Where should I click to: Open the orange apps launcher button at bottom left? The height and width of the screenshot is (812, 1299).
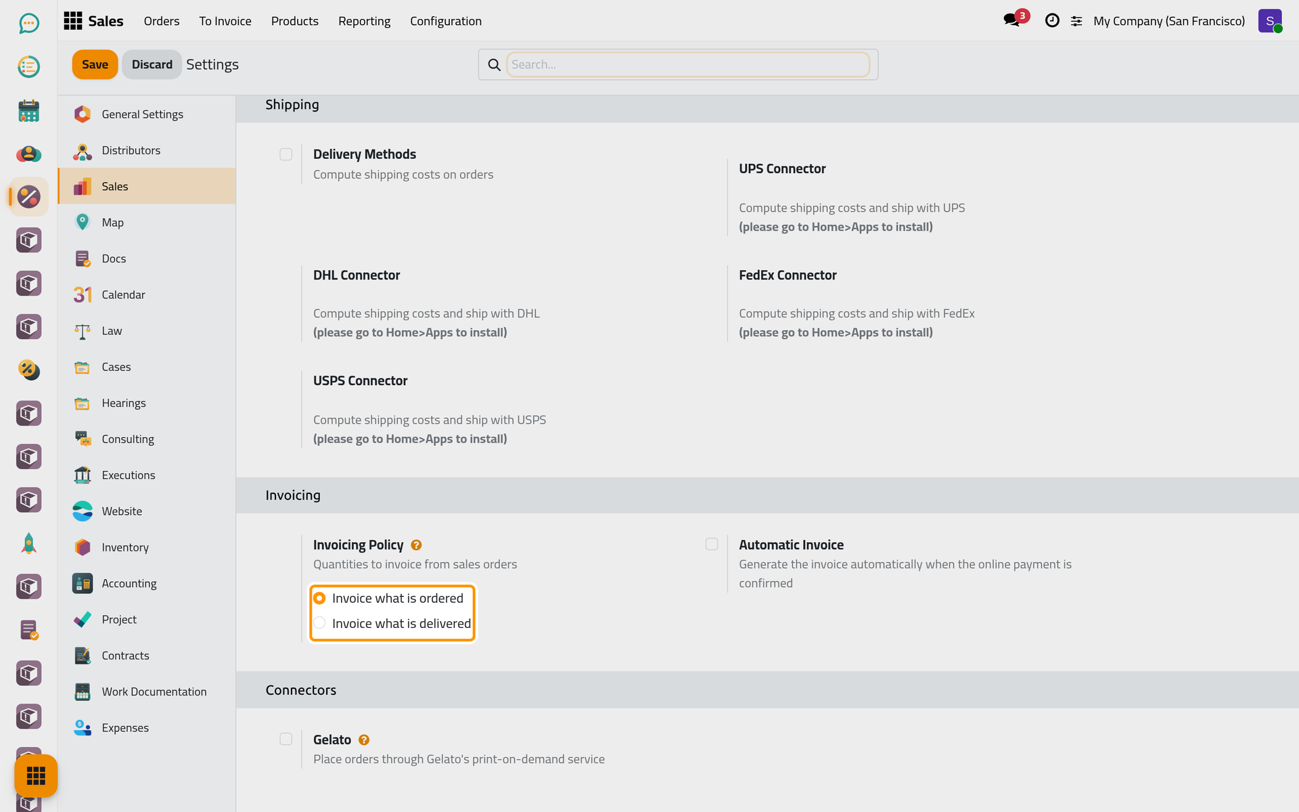point(36,775)
